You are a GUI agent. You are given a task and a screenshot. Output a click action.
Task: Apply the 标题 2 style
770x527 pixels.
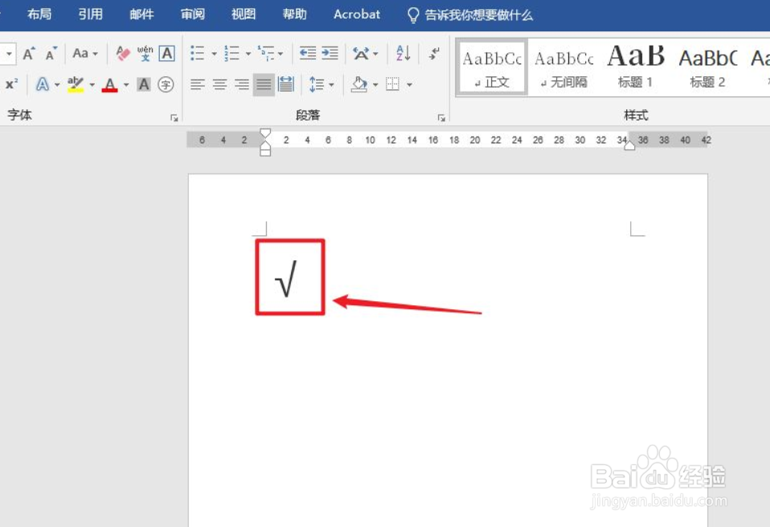(707, 67)
